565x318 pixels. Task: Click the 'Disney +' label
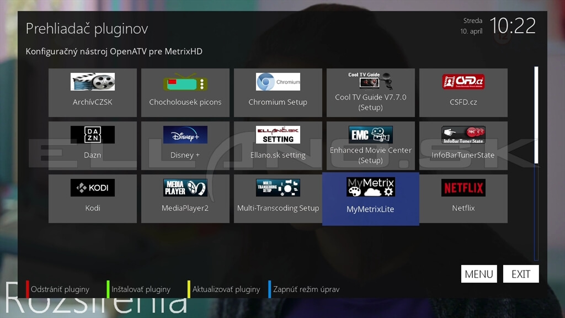(x=185, y=155)
